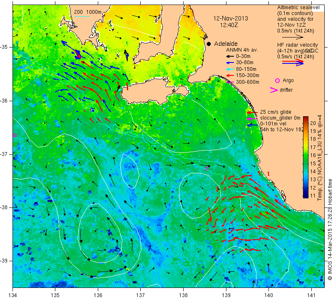Click the Argo float marker near 138.5 longitude
This screenshot has width=333, height=300.
(x=206, y=168)
